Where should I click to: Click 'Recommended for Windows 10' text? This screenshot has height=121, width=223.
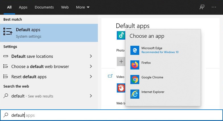[160, 52]
